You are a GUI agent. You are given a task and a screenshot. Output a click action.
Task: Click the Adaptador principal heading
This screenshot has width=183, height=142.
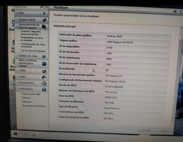click(x=64, y=26)
